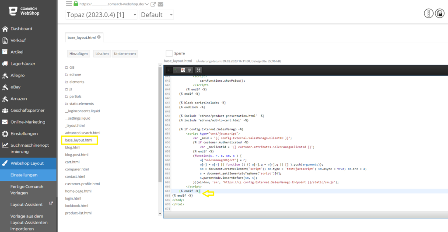Expand the shop URL chevron dropdown
This screenshot has height=232, width=448.
coord(147,4)
